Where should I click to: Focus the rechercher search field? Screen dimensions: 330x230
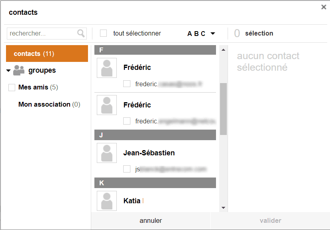tap(42, 34)
